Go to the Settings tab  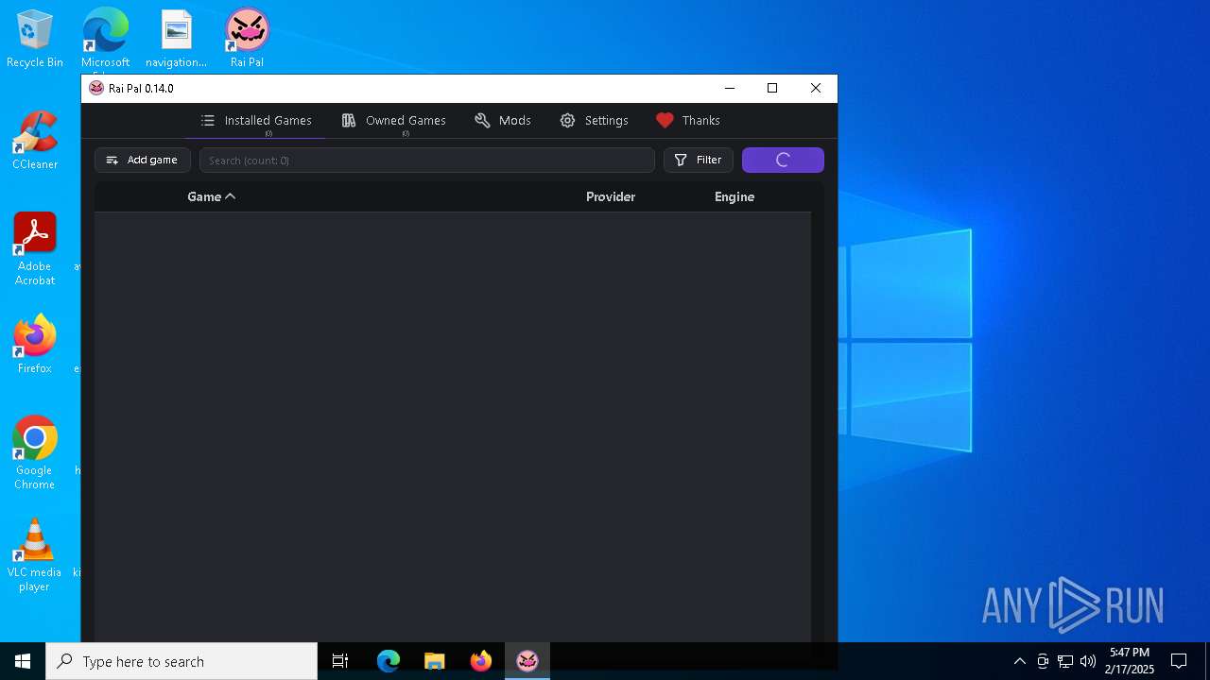point(594,121)
